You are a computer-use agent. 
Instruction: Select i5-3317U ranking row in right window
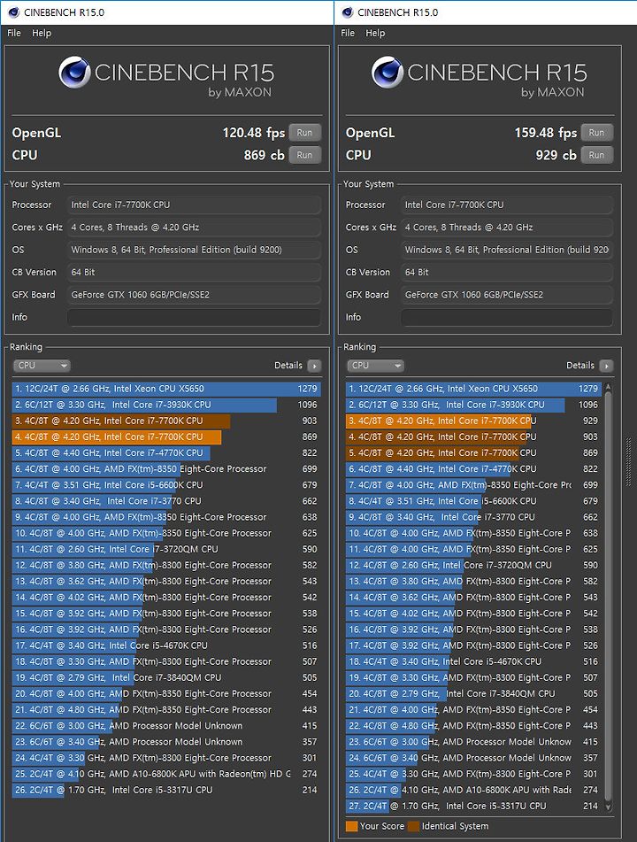pyautogui.click(x=474, y=806)
